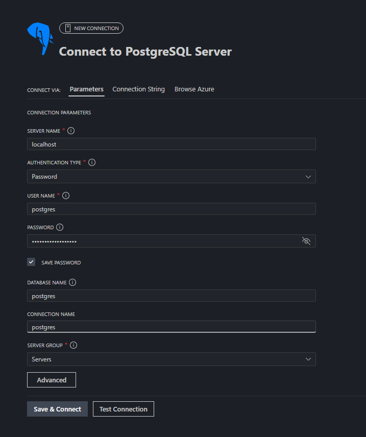
Task: Click the Server Group info icon
Action: pyautogui.click(x=74, y=345)
